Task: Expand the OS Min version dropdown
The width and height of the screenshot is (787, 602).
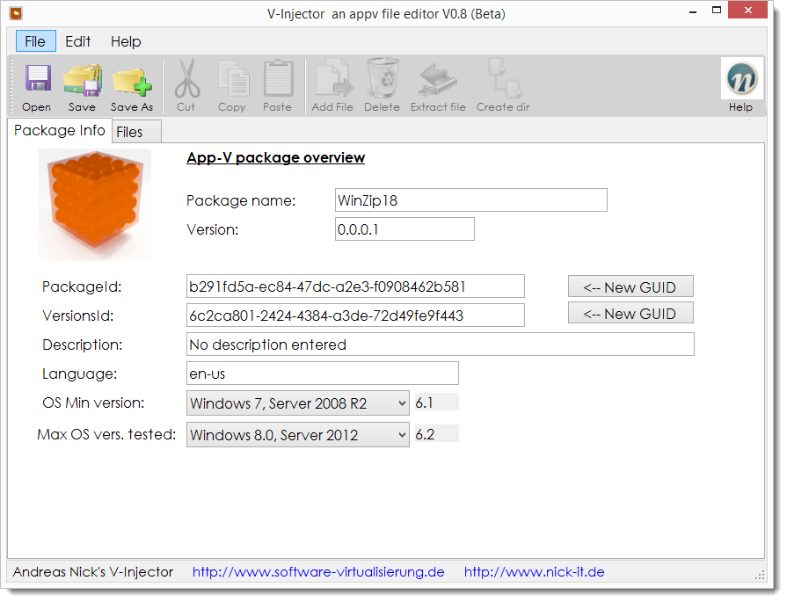Action: [x=402, y=403]
